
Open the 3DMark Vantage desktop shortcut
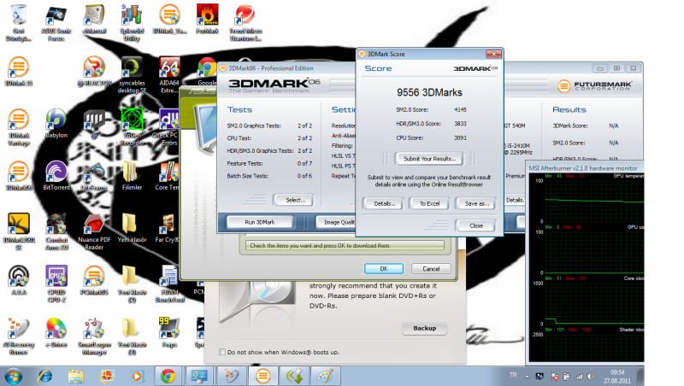[x=18, y=127]
